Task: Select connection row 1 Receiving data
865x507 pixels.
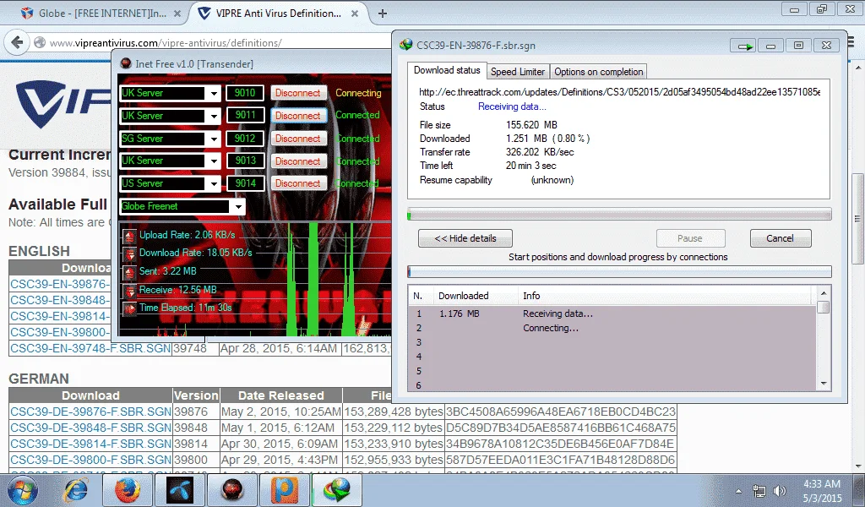Action: click(612, 313)
